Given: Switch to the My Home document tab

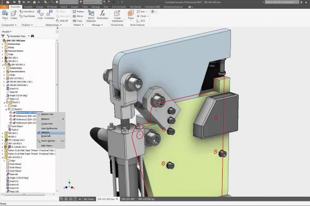Looking at the screenshot, I should click(x=89, y=199).
